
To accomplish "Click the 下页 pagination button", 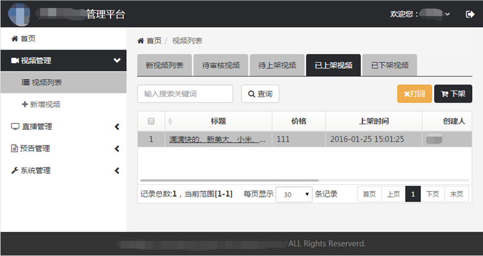I will point(432,194).
